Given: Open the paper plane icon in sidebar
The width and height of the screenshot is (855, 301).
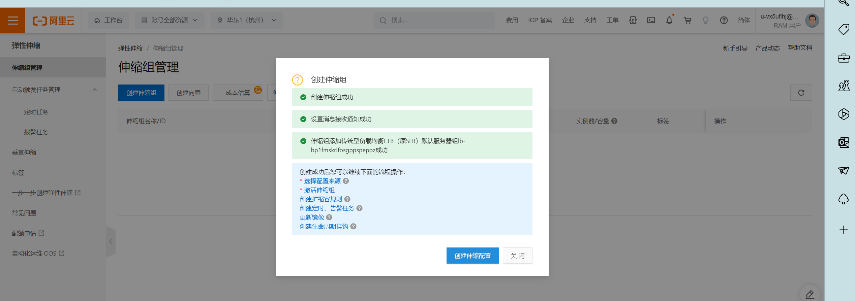Looking at the screenshot, I should click(x=844, y=170).
